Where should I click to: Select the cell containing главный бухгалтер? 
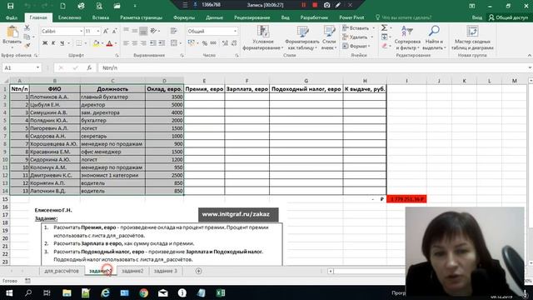point(112,97)
